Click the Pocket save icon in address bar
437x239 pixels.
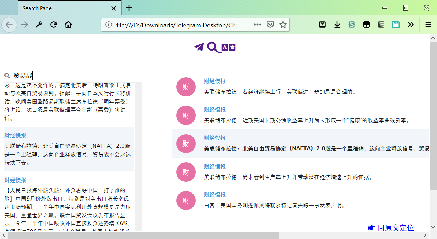(270, 25)
